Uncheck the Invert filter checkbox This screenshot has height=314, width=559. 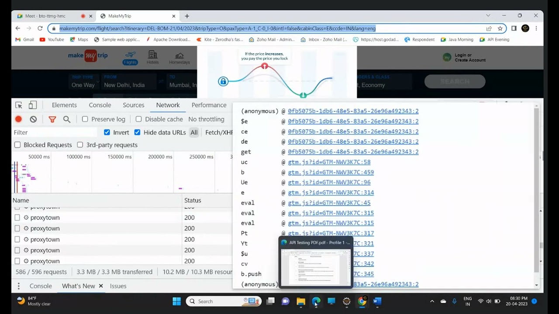[107, 132]
